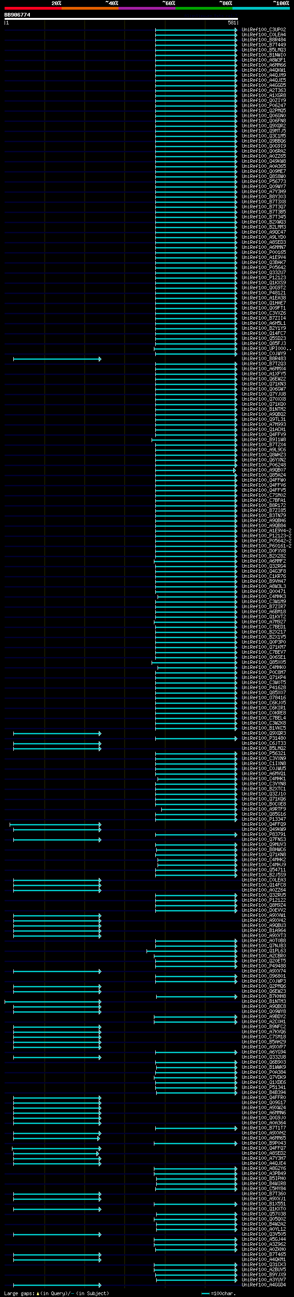Click the alignment bar of UniRef100_A9RTF9

199,810
